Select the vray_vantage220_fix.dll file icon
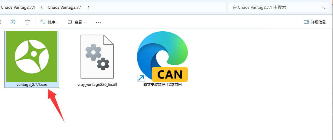Image resolution: width=333 pixels, height=140 pixels. [x=97, y=57]
